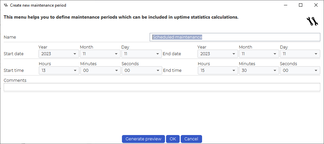Select the Start time Seconds dropdown

(142, 71)
